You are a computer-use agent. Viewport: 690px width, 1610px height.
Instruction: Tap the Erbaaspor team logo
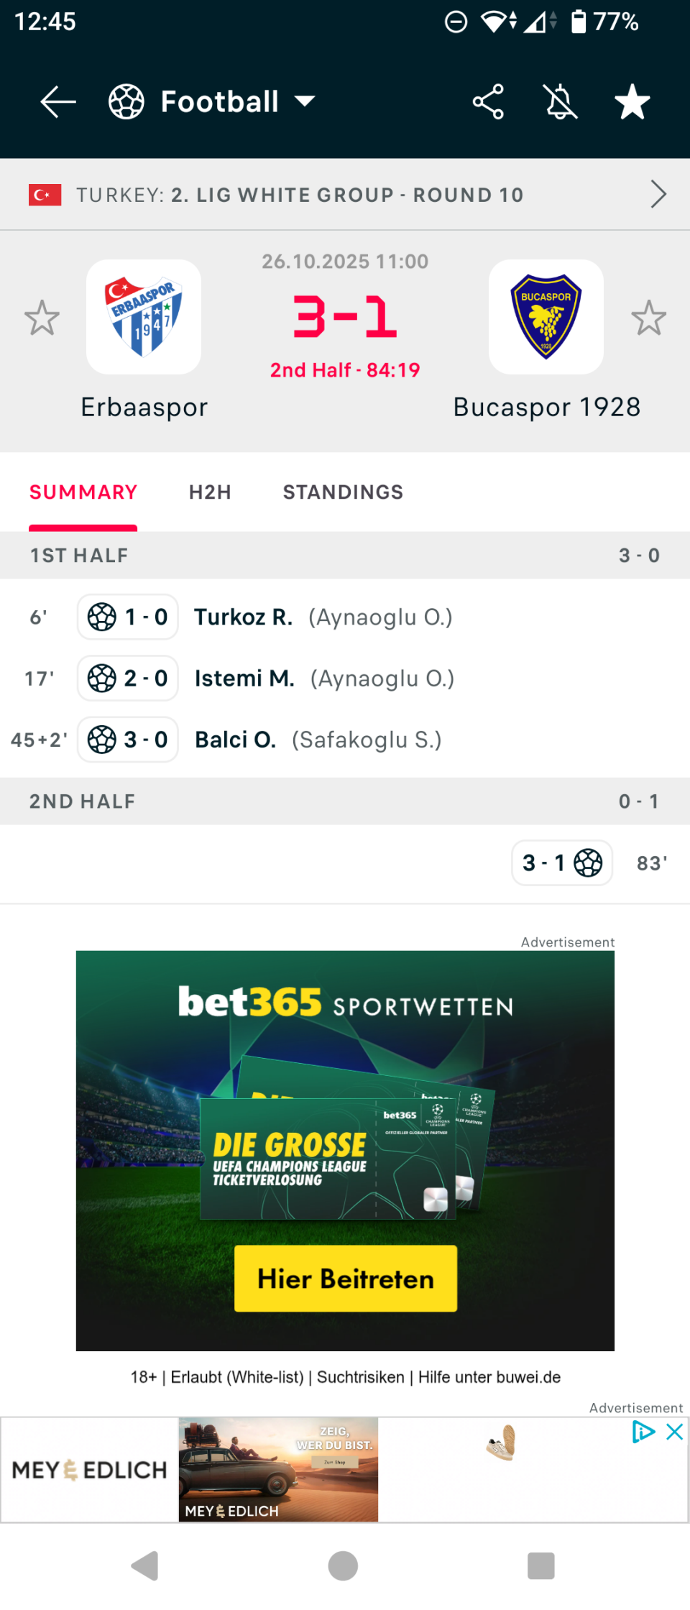point(144,317)
